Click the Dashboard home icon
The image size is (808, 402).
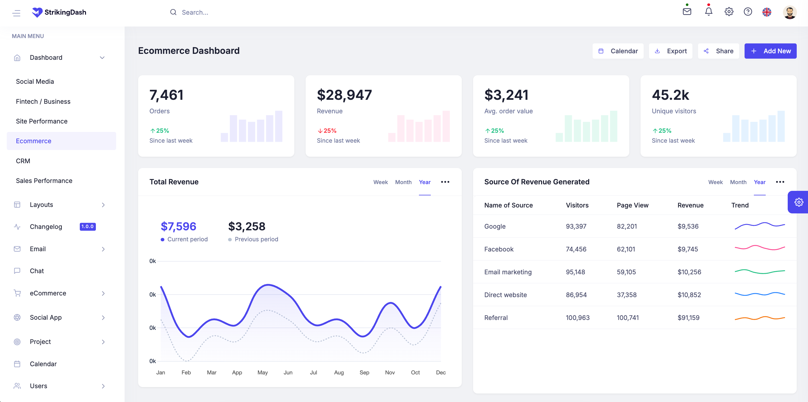click(17, 58)
